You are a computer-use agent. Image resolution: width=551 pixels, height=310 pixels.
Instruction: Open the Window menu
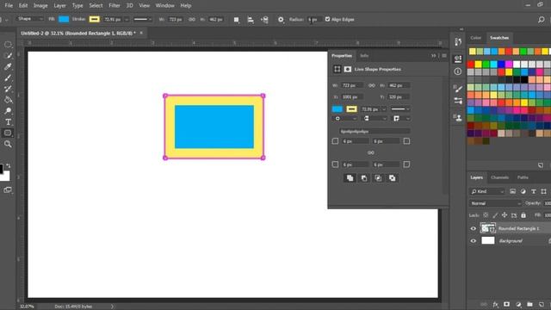click(x=164, y=6)
